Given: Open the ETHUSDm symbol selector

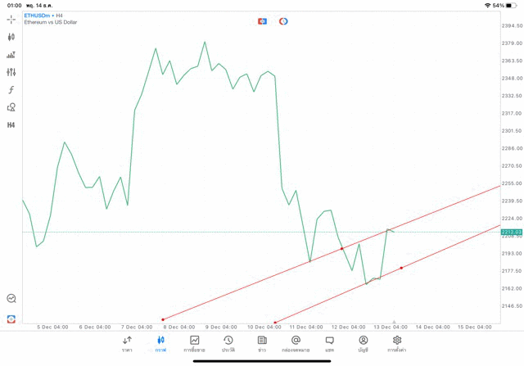Looking at the screenshot, I should 41,16.
